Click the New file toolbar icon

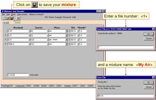point(4,18)
